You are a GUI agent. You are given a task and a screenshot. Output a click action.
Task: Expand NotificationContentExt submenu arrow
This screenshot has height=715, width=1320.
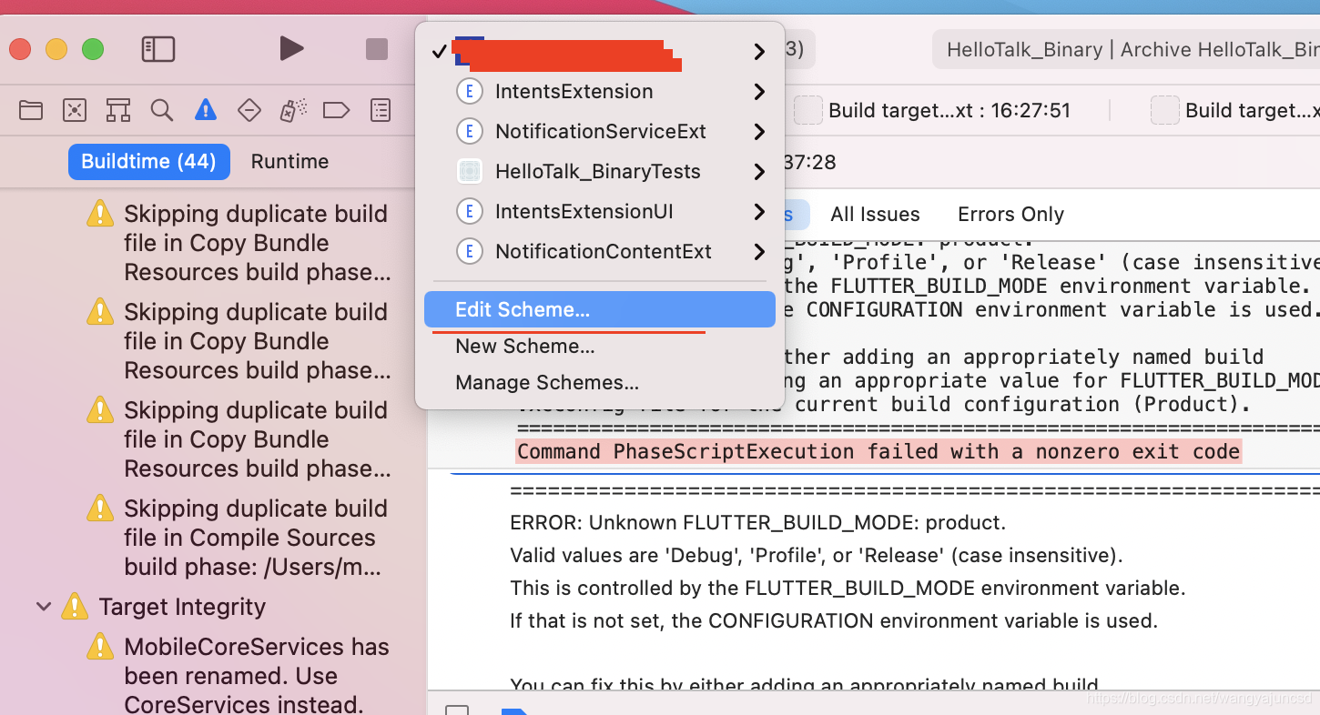click(759, 252)
